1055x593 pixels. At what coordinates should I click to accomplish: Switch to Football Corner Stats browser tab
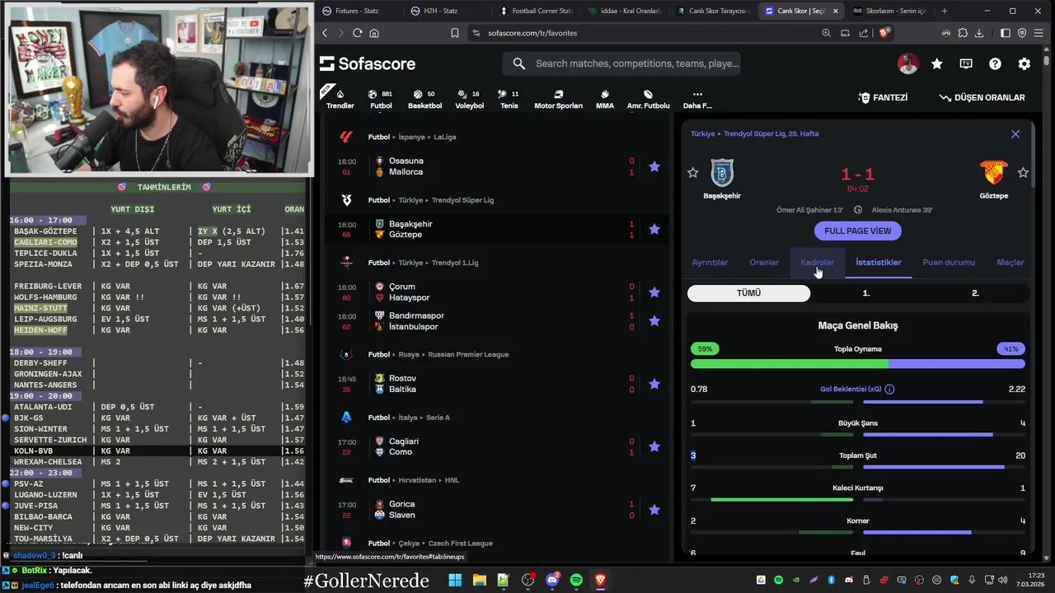click(536, 11)
